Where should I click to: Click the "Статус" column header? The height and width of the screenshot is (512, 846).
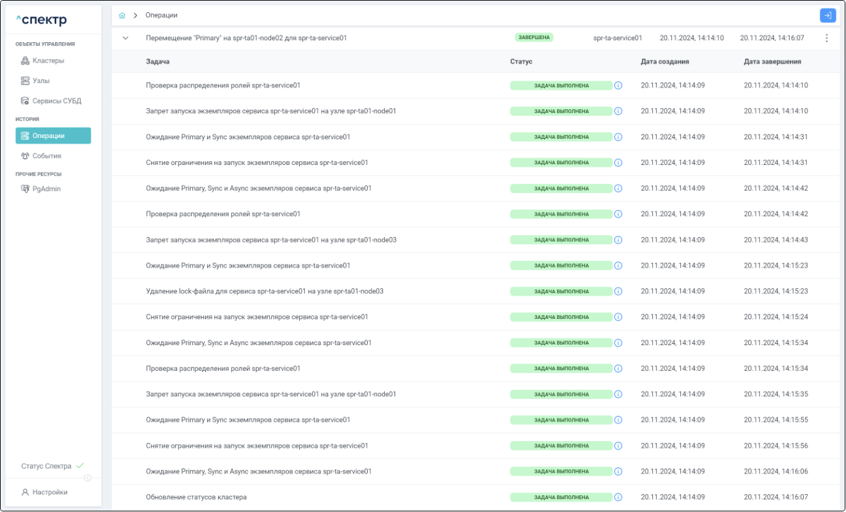[521, 62]
